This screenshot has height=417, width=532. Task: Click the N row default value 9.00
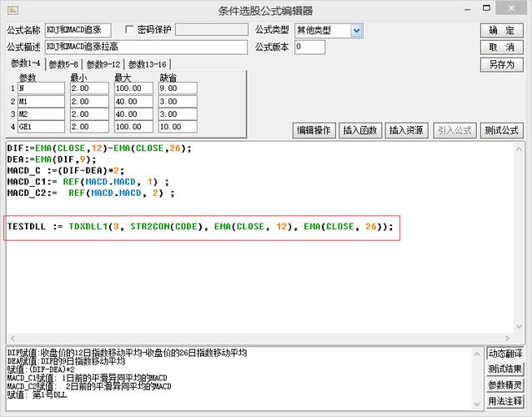coord(178,88)
